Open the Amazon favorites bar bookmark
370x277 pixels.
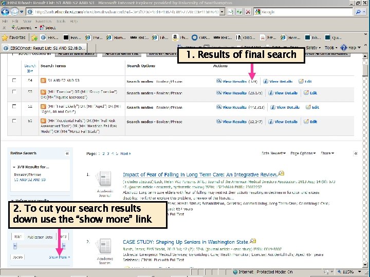180,37
